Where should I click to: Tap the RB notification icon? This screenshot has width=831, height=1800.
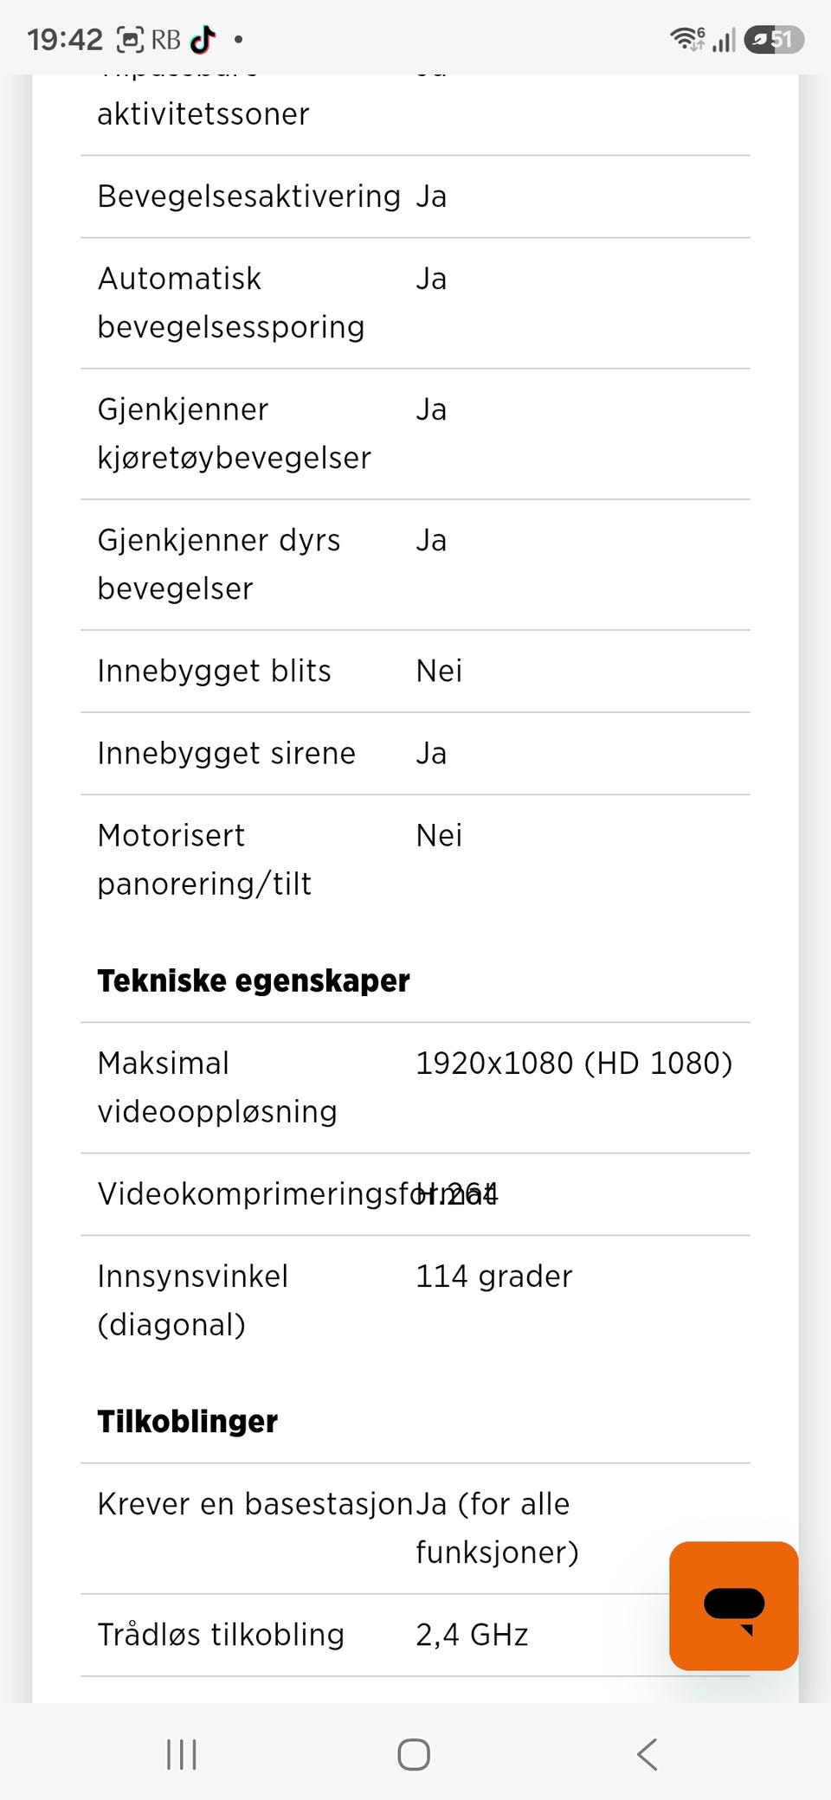click(166, 40)
